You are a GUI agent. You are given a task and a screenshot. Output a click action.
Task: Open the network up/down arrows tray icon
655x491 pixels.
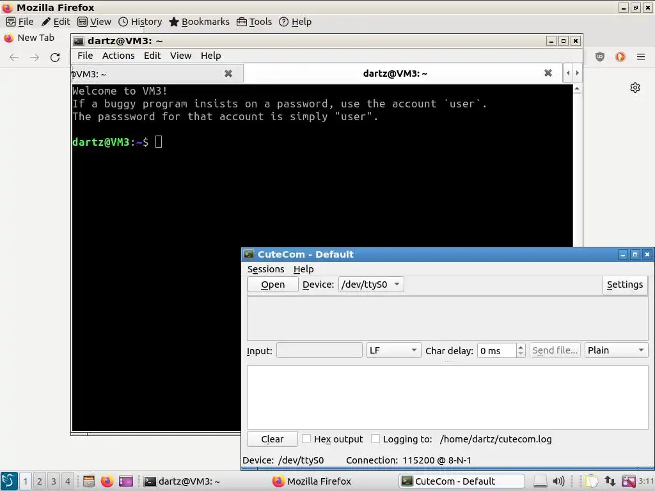[610, 481]
